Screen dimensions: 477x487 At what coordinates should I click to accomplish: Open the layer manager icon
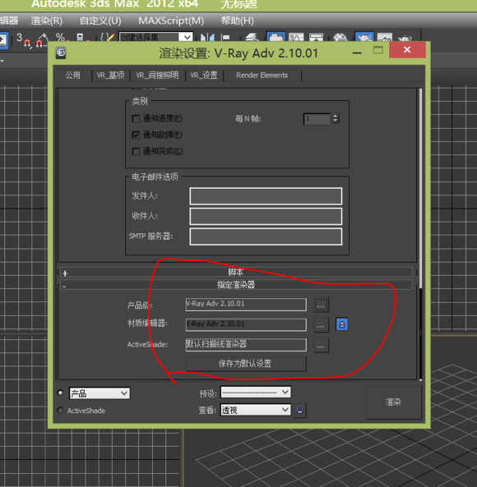252,38
